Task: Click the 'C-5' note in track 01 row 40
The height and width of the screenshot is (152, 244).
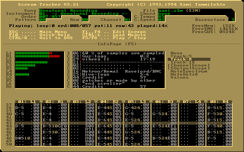Action: 20,114
